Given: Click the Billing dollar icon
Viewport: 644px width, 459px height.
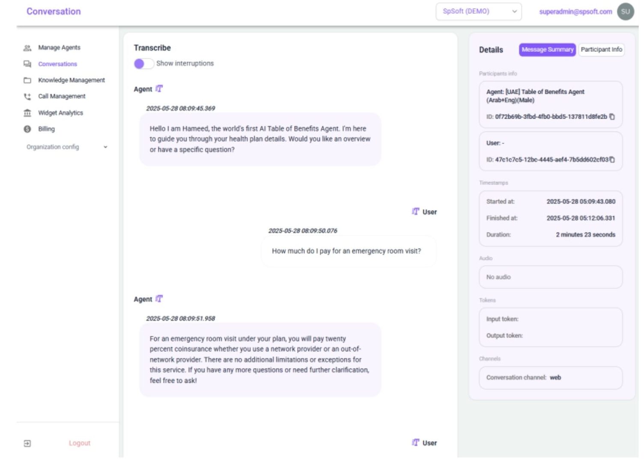Looking at the screenshot, I should point(27,129).
